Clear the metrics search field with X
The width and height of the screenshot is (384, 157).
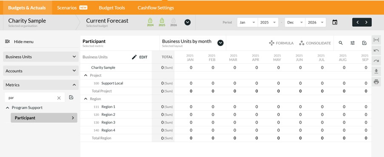(59, 98)
